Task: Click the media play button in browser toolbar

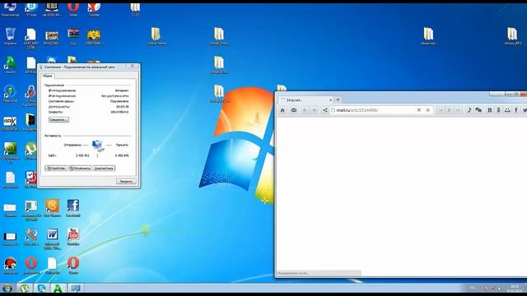Action: click(450, 110)
